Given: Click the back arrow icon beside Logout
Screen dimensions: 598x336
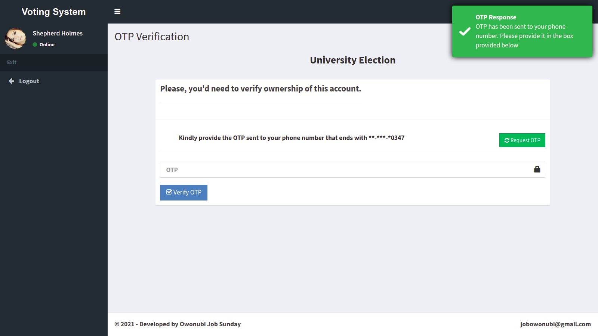Looking at the screenshot, I should [x=12, y=81].
